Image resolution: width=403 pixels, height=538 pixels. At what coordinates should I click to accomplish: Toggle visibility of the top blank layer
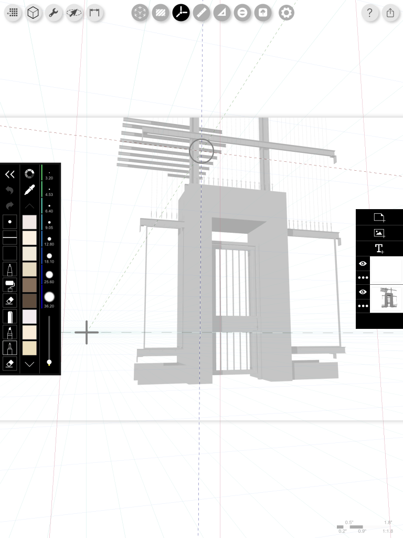(x=363, y=264)
